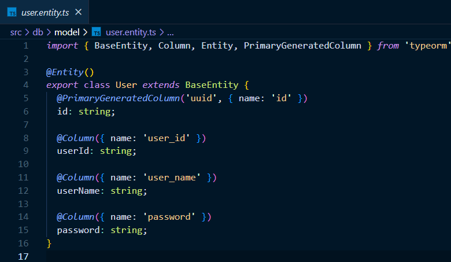
Task: Expand chevron after src breadcrumb
Action: [27, 32]
